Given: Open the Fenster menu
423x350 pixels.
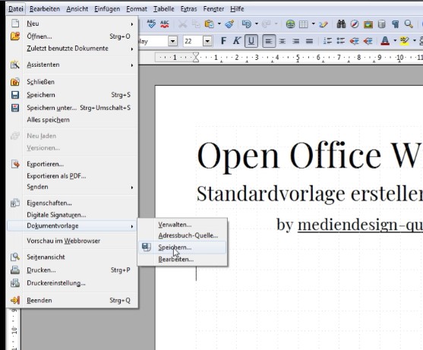Looking at the screenshot, I should tap(213, 9).
